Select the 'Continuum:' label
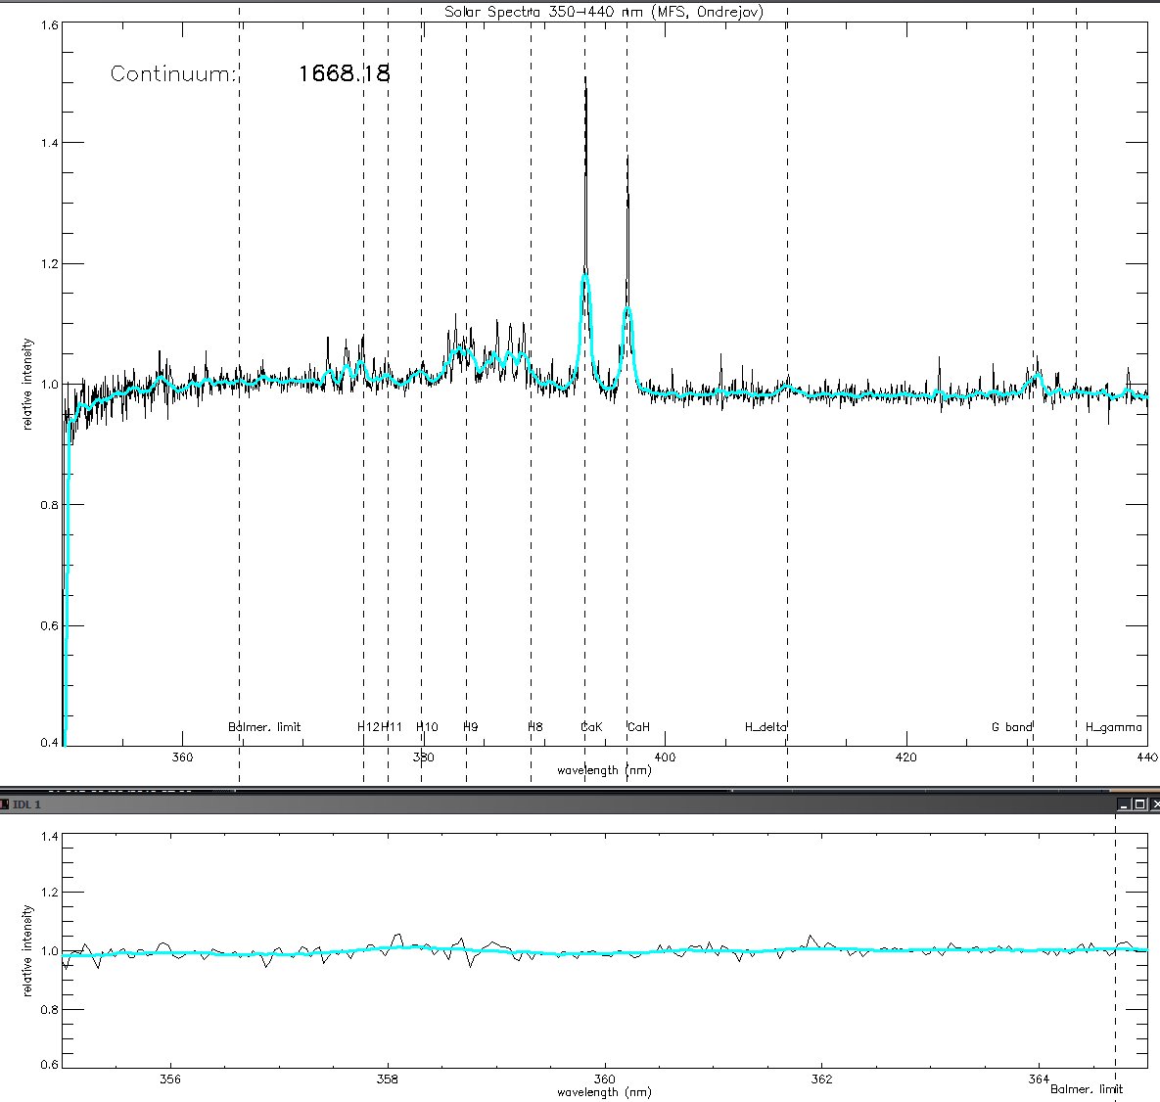1160x1102 pixels. coord(174,74)
